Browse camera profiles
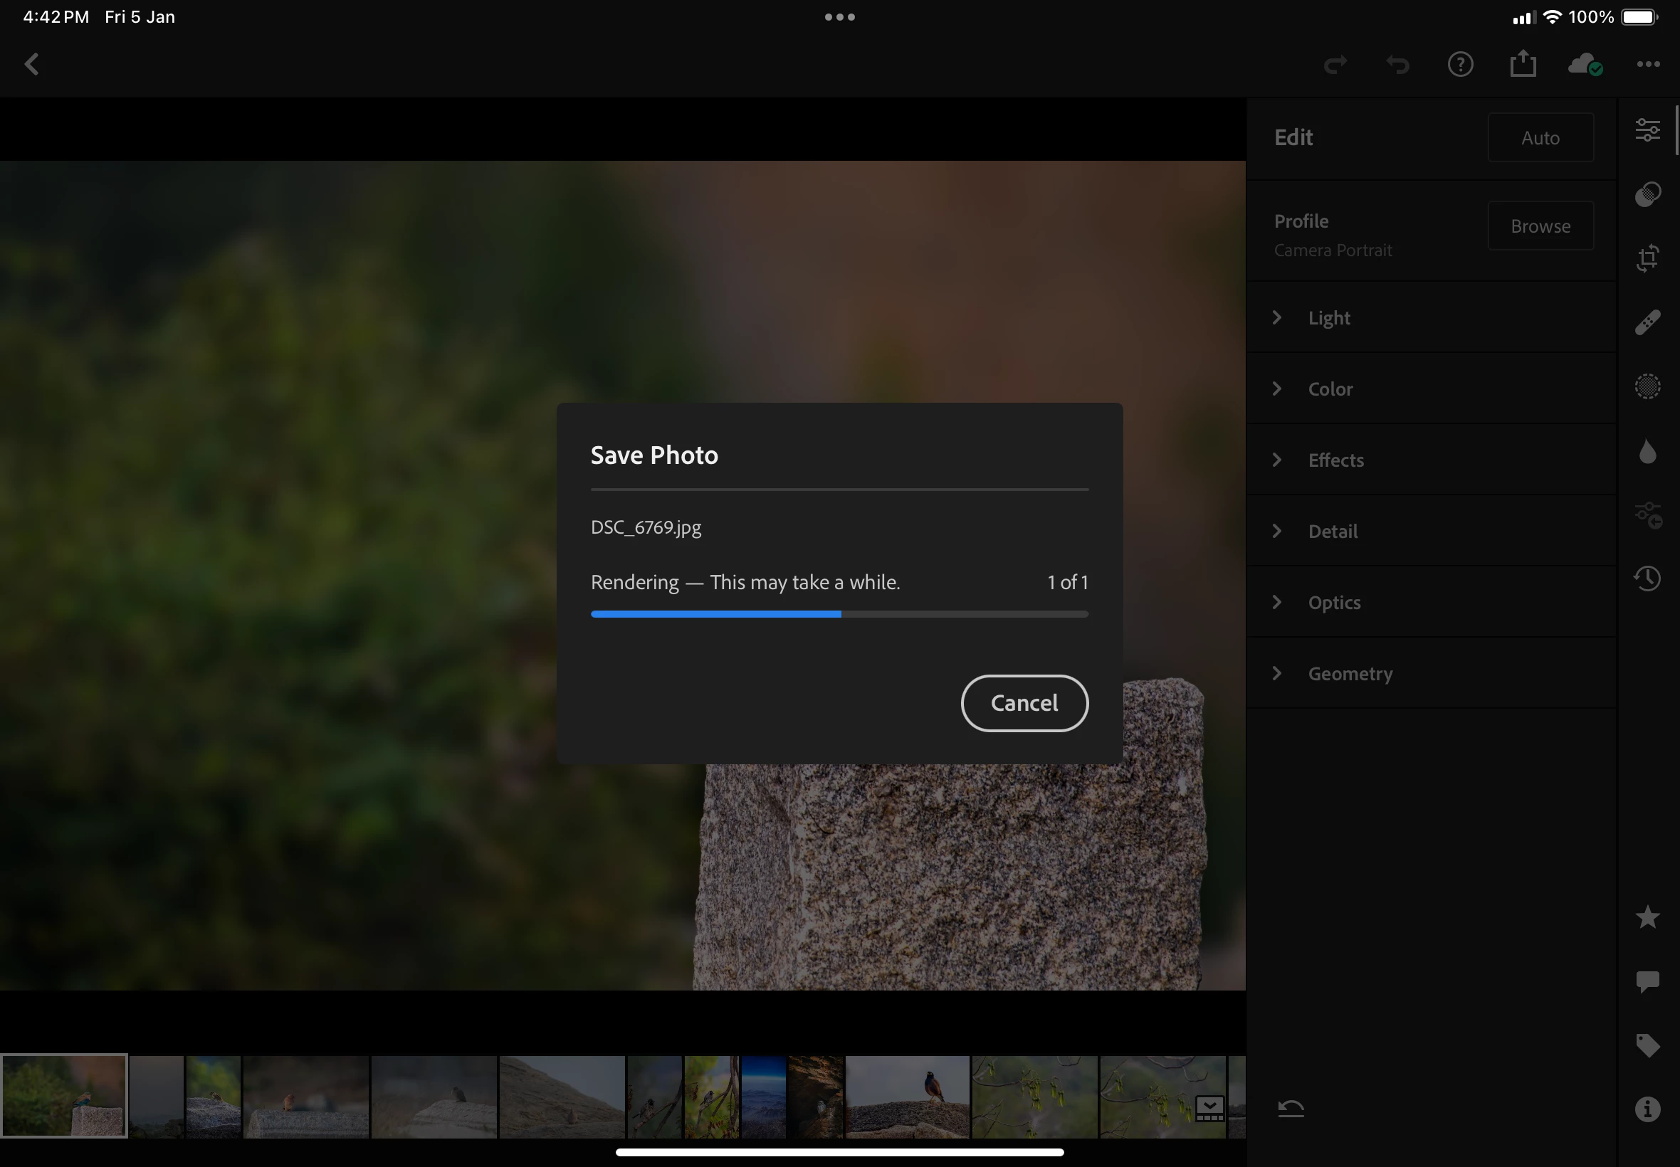The height and width of the screenshot is (1167, 1680). [1540, 226]
